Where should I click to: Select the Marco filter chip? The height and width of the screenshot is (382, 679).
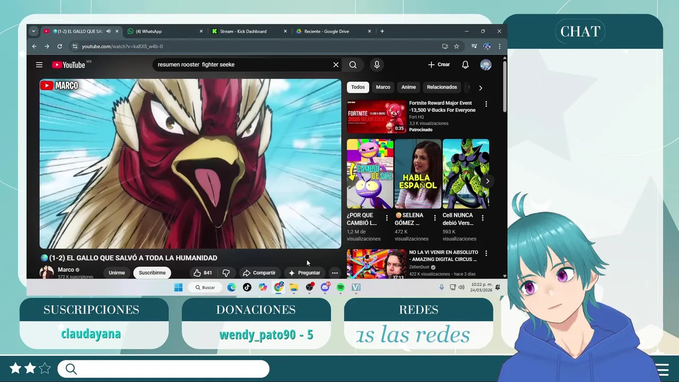pos(383,87)
